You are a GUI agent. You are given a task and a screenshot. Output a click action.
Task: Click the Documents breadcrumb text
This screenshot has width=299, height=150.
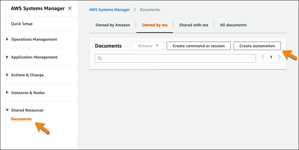[x=150, y=10]
